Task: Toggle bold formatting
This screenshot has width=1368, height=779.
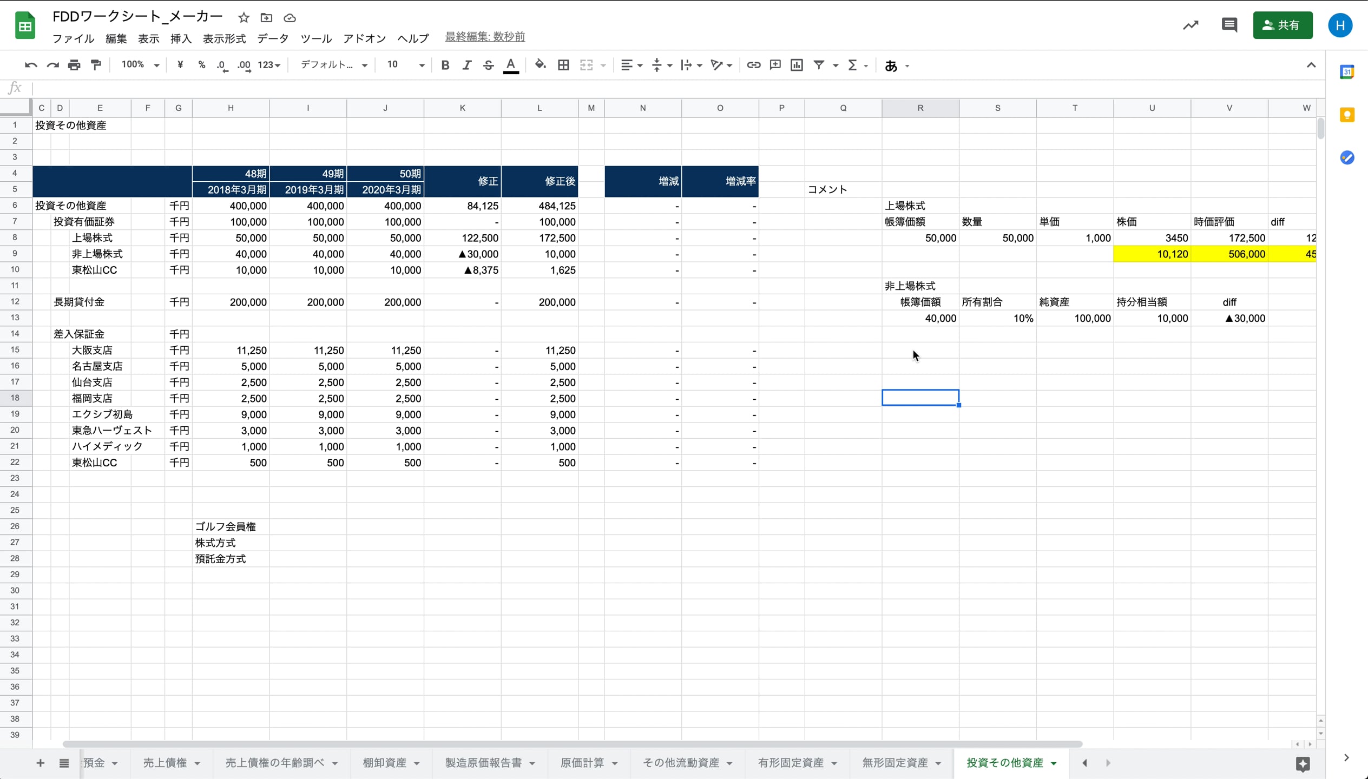Action: click(x=445, y=65)
